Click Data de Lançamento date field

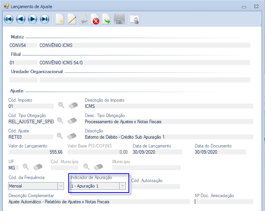tap(157, 152)
